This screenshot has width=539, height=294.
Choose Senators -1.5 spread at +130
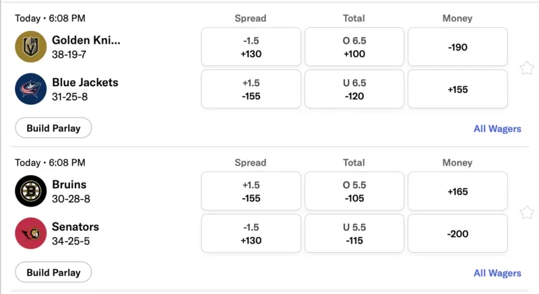pyautogui.click(x=251, y=233)
